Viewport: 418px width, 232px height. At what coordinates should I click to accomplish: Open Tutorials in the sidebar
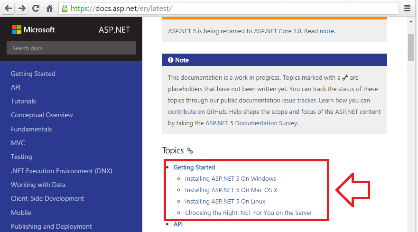23,102
